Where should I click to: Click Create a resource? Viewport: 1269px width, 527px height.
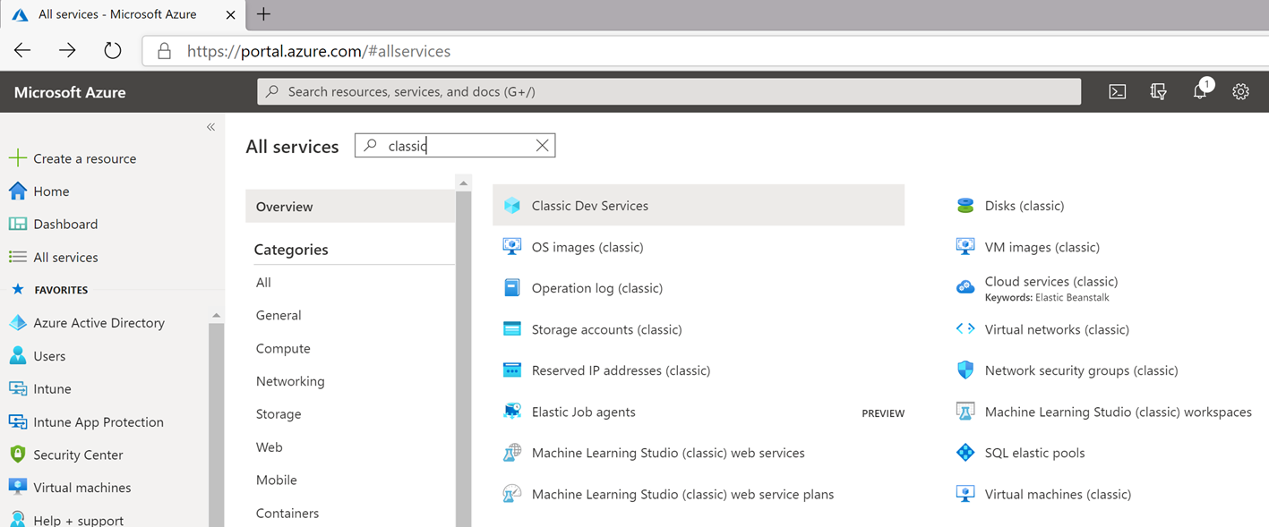click(x=84, y=158)
